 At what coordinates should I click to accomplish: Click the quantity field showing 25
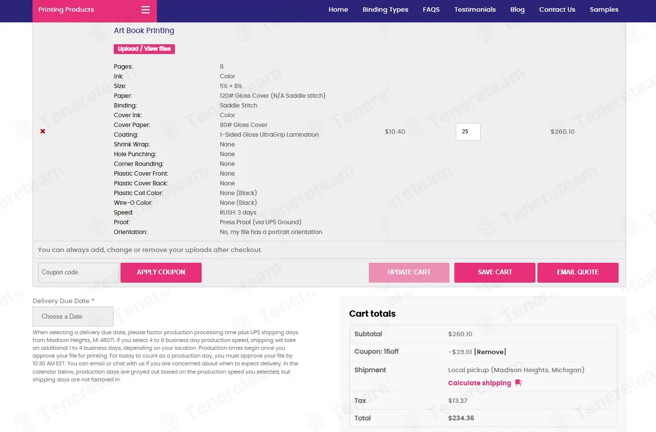pos(468,132)
